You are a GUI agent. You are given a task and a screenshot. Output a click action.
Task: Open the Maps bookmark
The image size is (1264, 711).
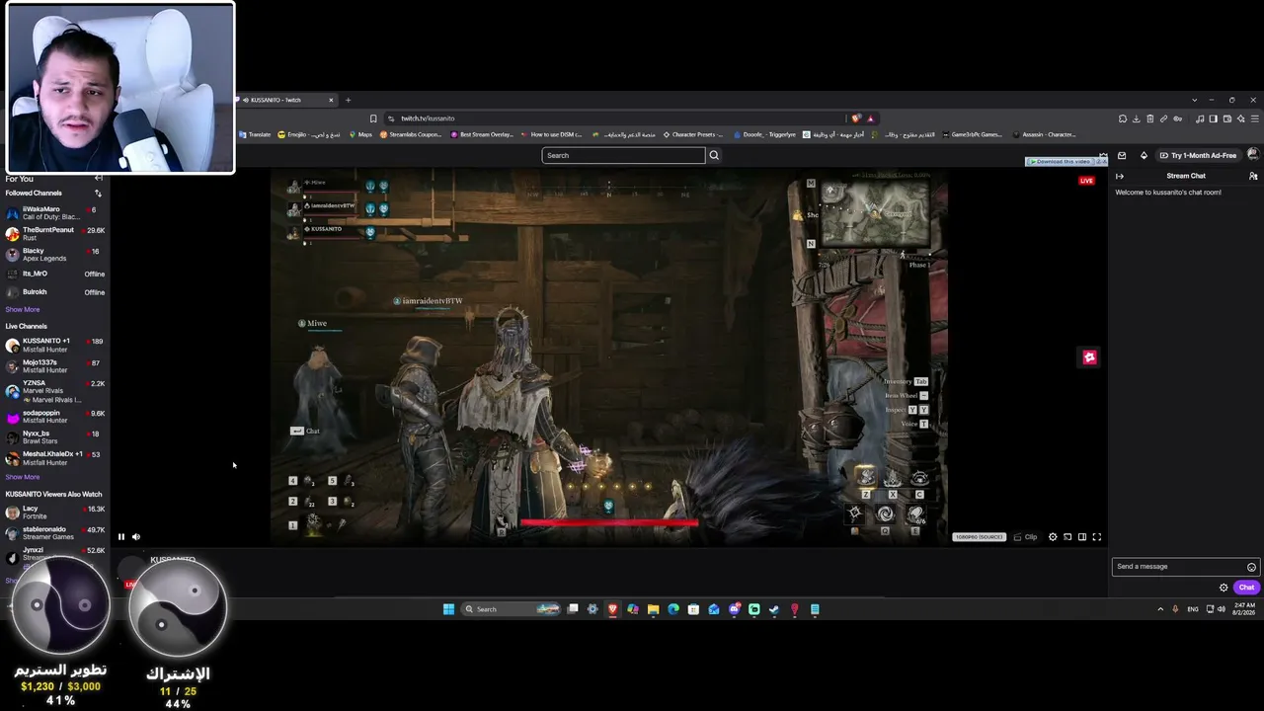click(360, 134)
